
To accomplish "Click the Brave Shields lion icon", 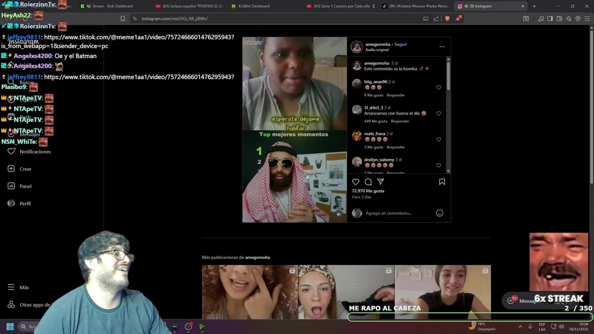I will [447, 19].
